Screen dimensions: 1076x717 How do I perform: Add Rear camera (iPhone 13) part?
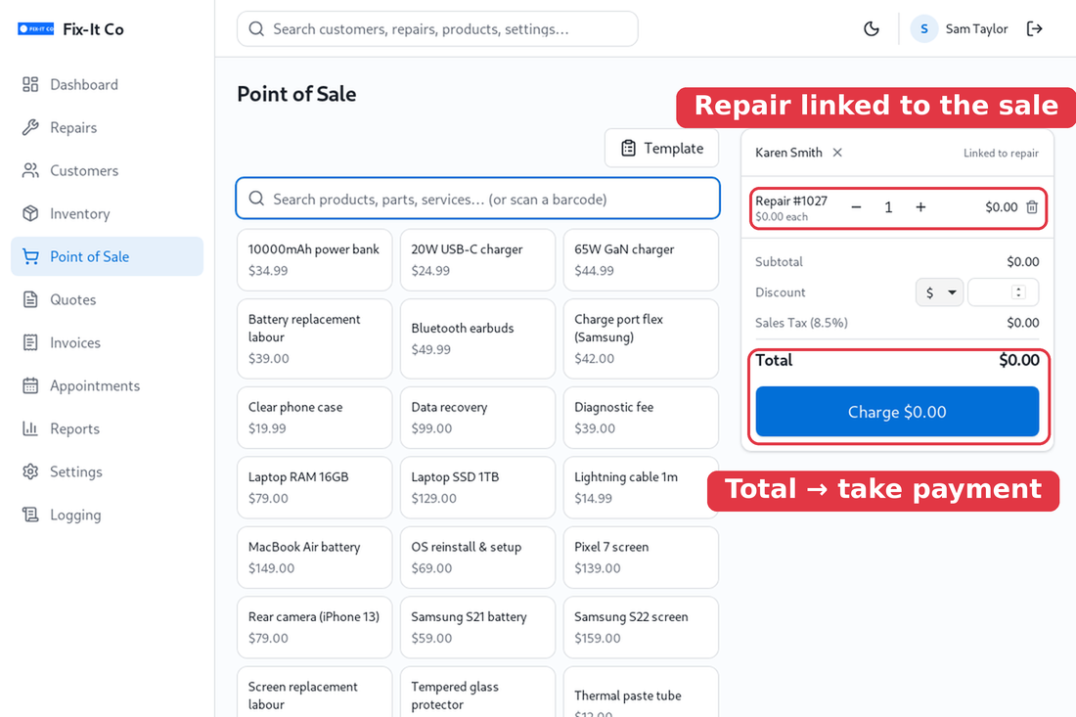pyautogui.click(x=314, y=628)
